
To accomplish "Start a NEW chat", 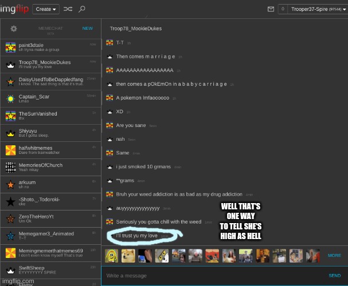I will [87, 28].
